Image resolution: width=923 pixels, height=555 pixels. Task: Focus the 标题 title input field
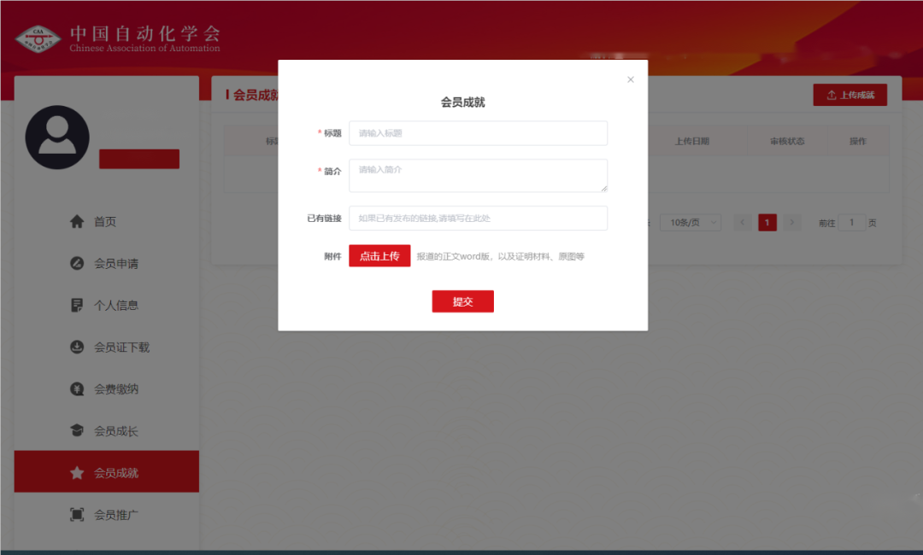pos(478,133)
